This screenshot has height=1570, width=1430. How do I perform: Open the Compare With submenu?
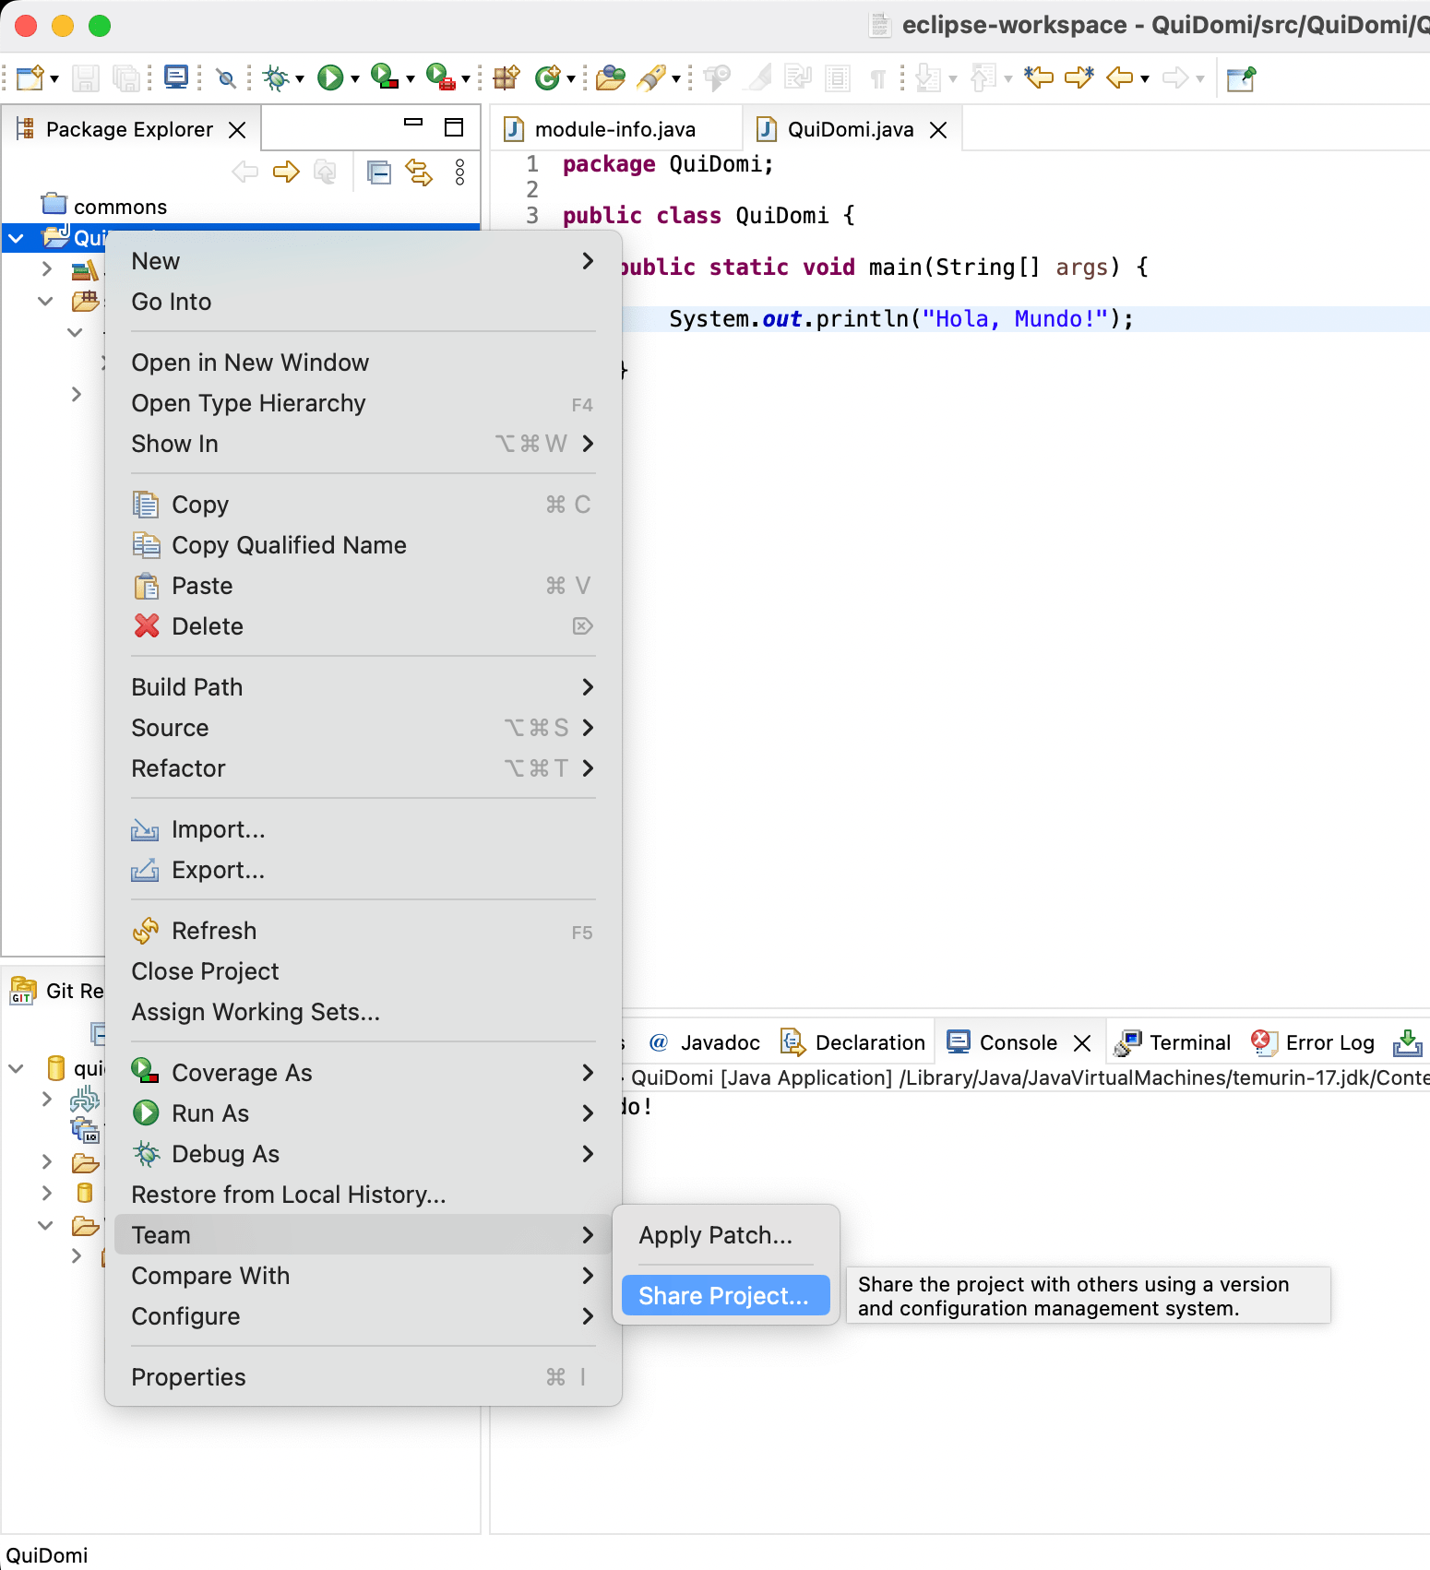pos(363,1276)
